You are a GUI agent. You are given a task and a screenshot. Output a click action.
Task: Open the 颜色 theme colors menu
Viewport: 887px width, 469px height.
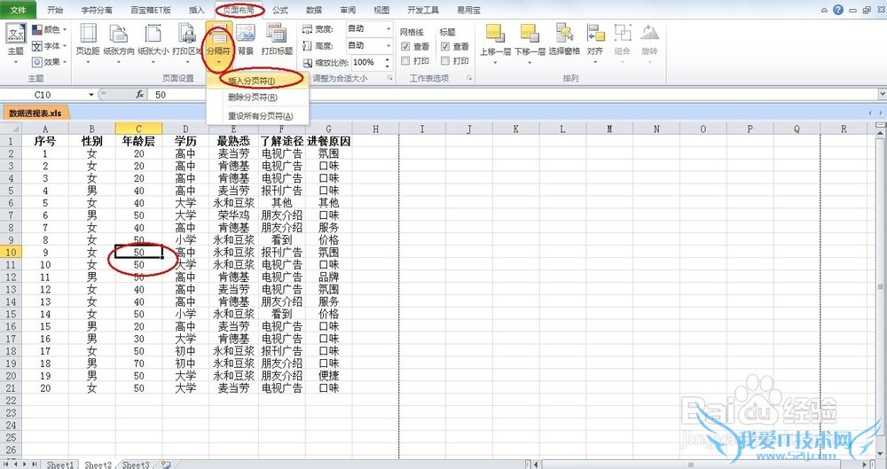[50, 30]
